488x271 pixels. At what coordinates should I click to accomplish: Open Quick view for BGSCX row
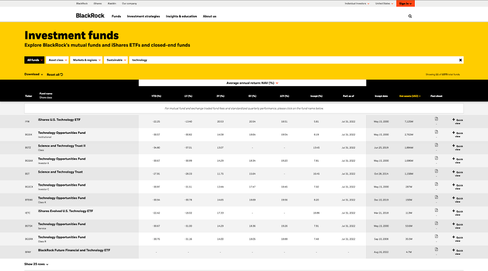click(458, 186)
